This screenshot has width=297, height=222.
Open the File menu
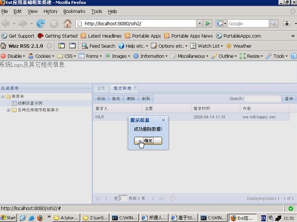click(5, 11)
